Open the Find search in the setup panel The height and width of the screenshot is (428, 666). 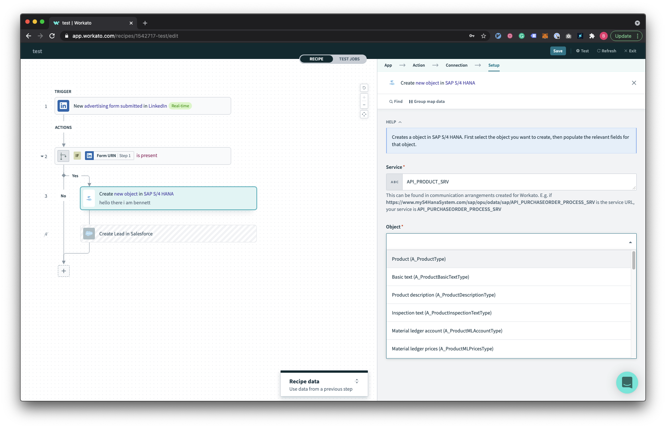point(396,101)
